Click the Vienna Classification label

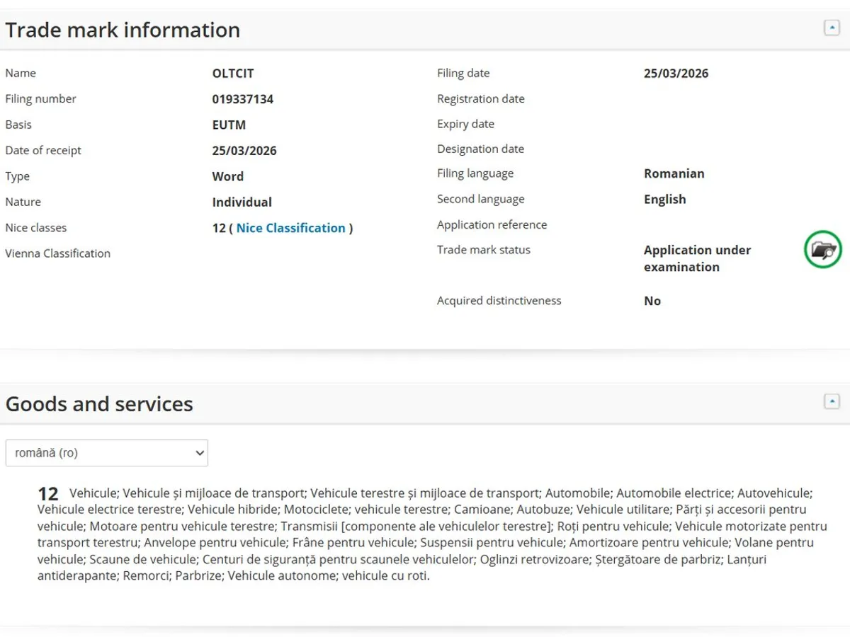pyautogui.click(x=58, y=253)
